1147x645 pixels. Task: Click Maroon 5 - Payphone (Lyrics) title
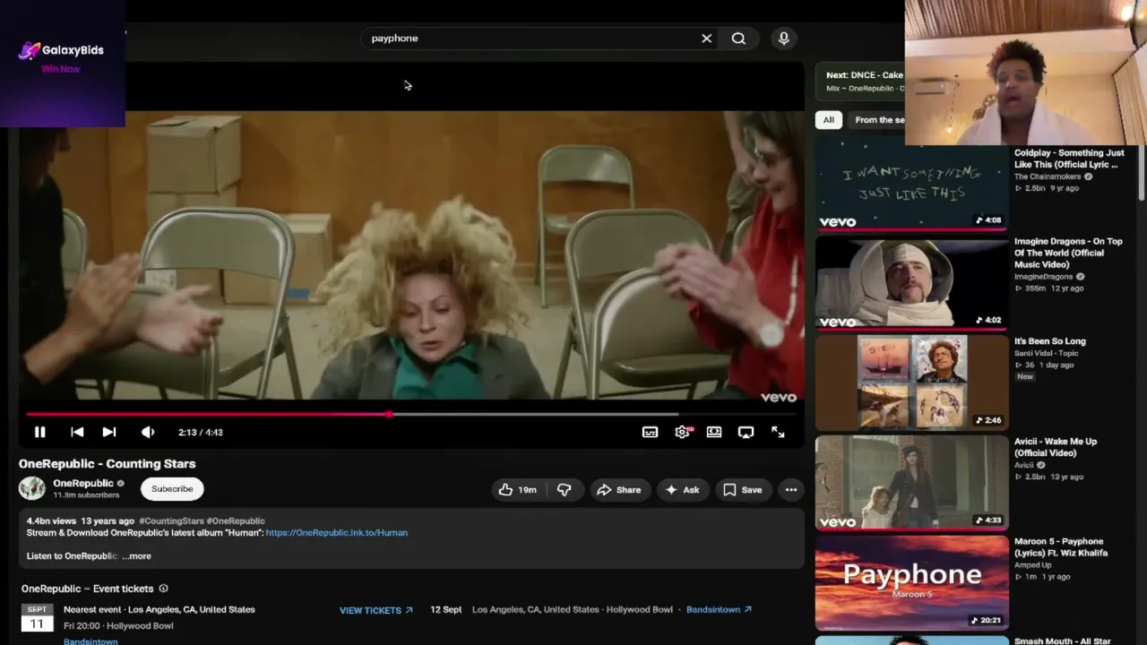[x=1061, y=547]
